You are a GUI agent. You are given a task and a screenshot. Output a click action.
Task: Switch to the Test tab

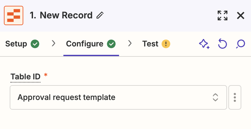(x=150, y=44)
